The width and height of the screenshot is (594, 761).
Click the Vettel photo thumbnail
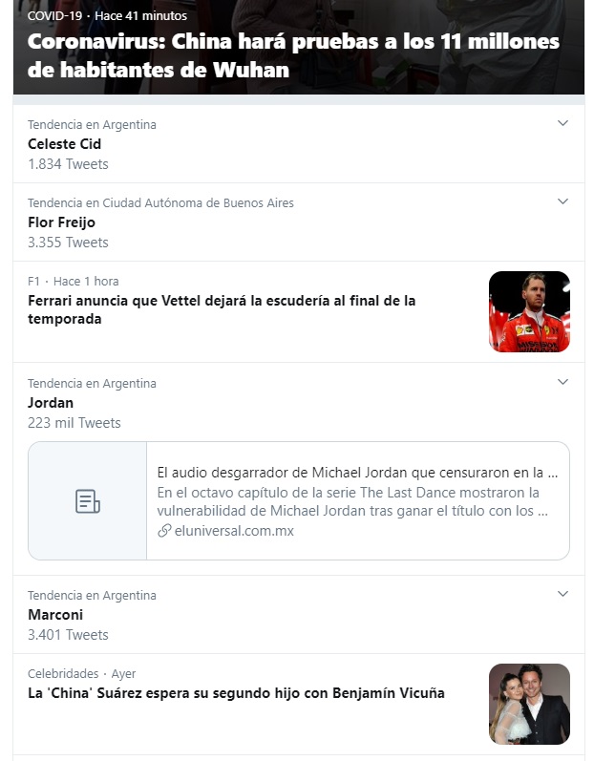click(529, 311)
